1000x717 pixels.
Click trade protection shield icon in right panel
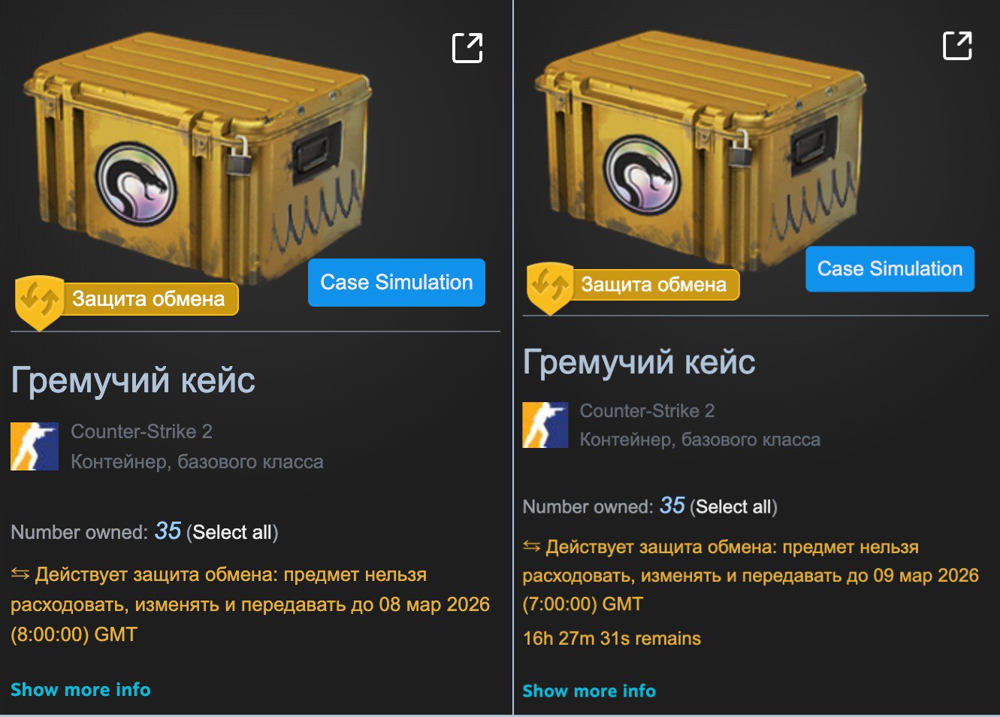pos(550,288)
